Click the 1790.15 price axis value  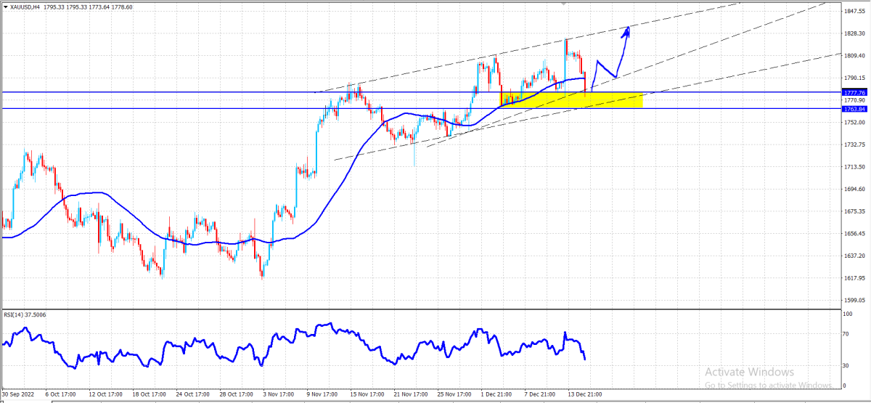click(854, 78)
